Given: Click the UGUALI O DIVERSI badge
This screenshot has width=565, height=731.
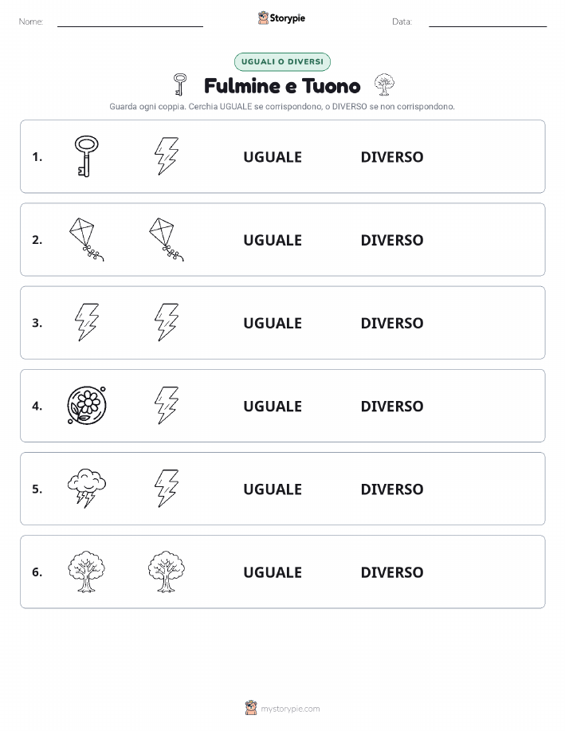Looking at the screenshot, I should click(282, 61).
